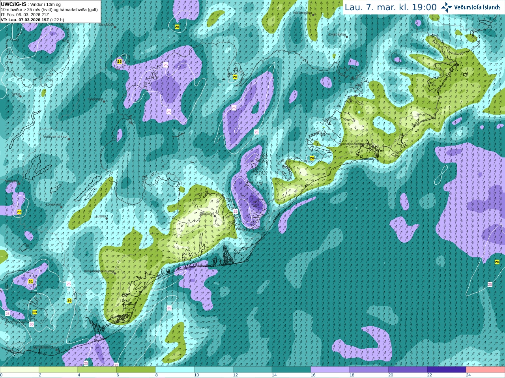This screenshot has height=378, width=505.
Task: Click the Lónakvísl place label
Action: [53, 205]
